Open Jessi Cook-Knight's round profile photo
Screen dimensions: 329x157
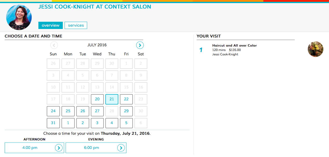pos(19,17)
